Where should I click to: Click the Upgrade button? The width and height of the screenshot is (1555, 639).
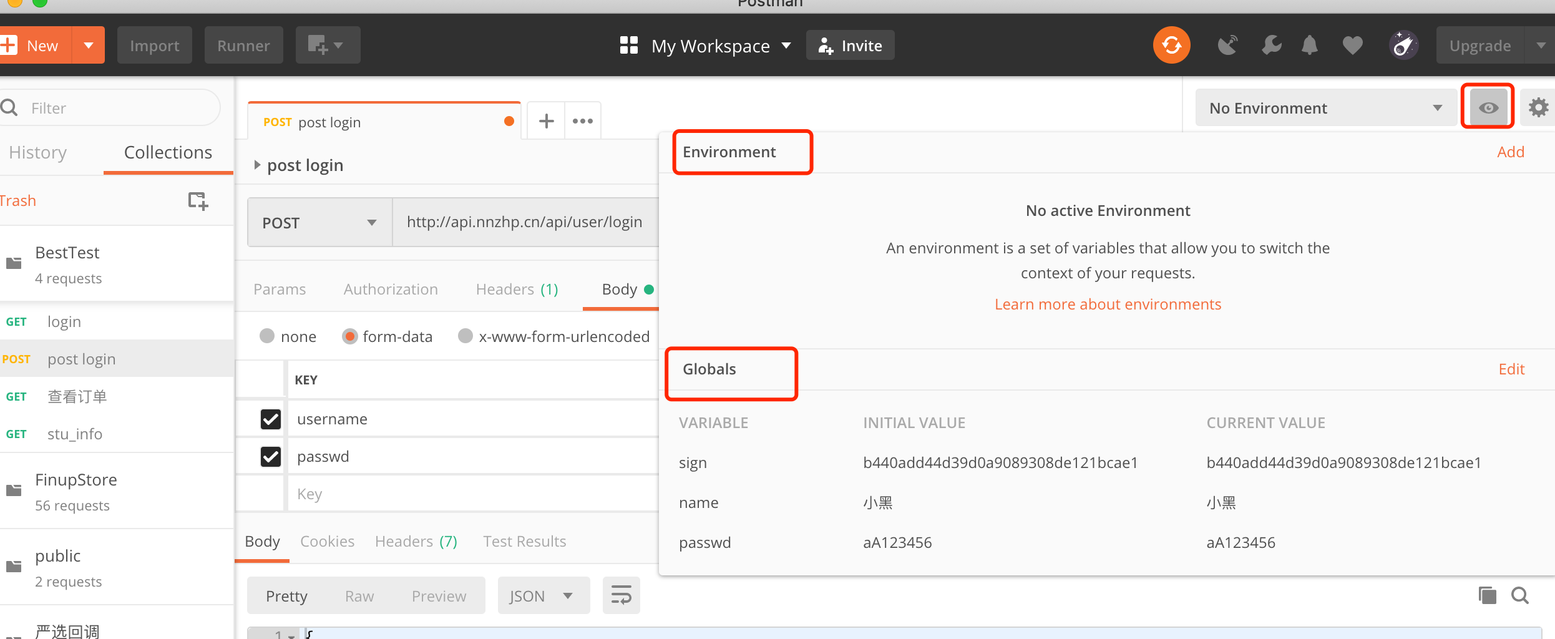(1480, 45)
